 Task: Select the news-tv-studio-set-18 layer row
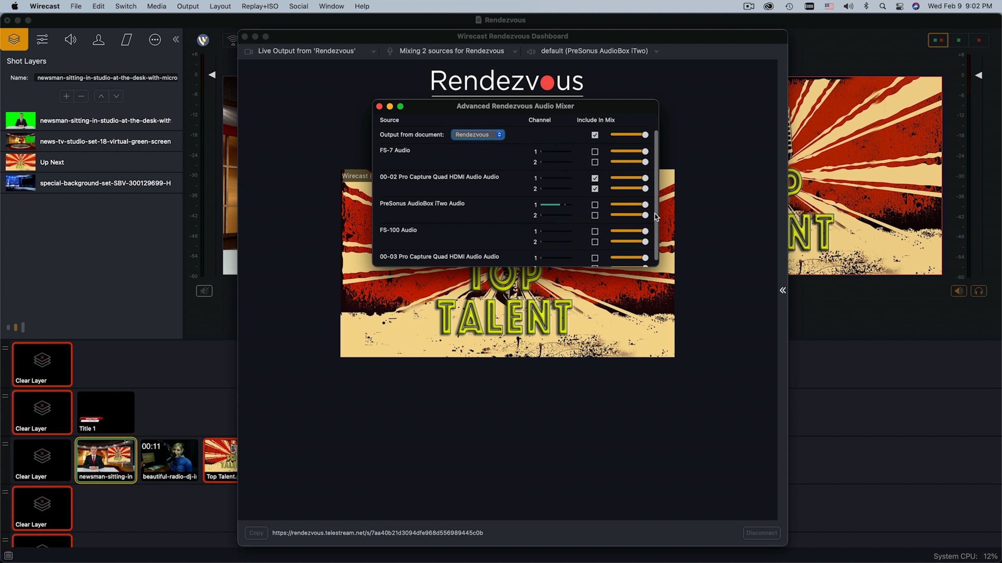click(x=91, y=141)
